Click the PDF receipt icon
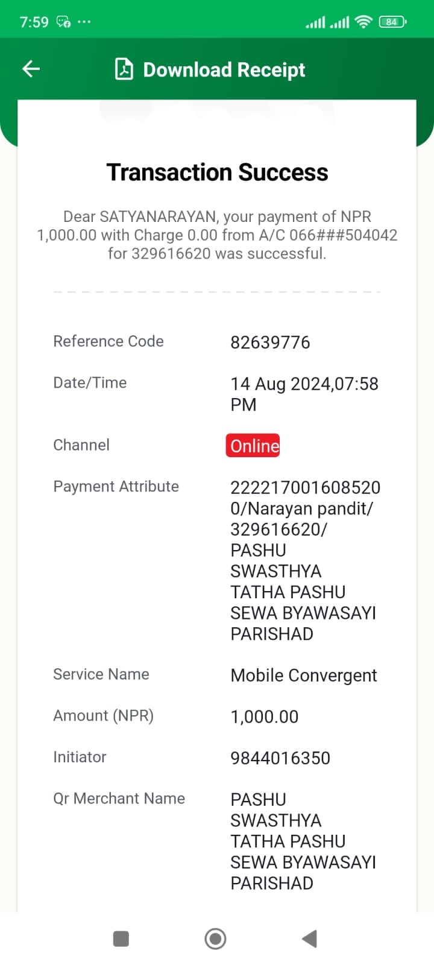The image size is (434, 965). (124, 69)
